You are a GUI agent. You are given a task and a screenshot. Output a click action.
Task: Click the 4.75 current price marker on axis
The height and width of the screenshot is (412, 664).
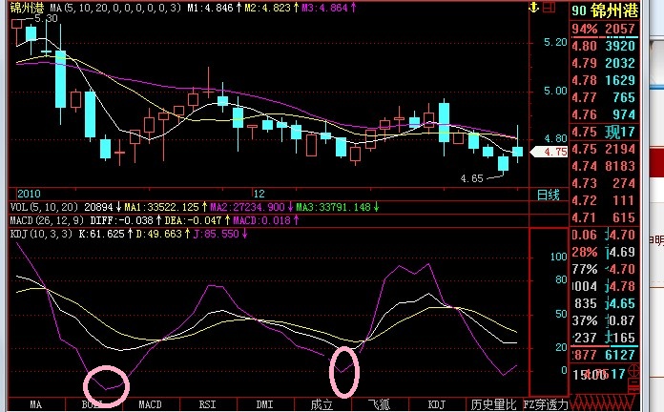tap(554, 152)
